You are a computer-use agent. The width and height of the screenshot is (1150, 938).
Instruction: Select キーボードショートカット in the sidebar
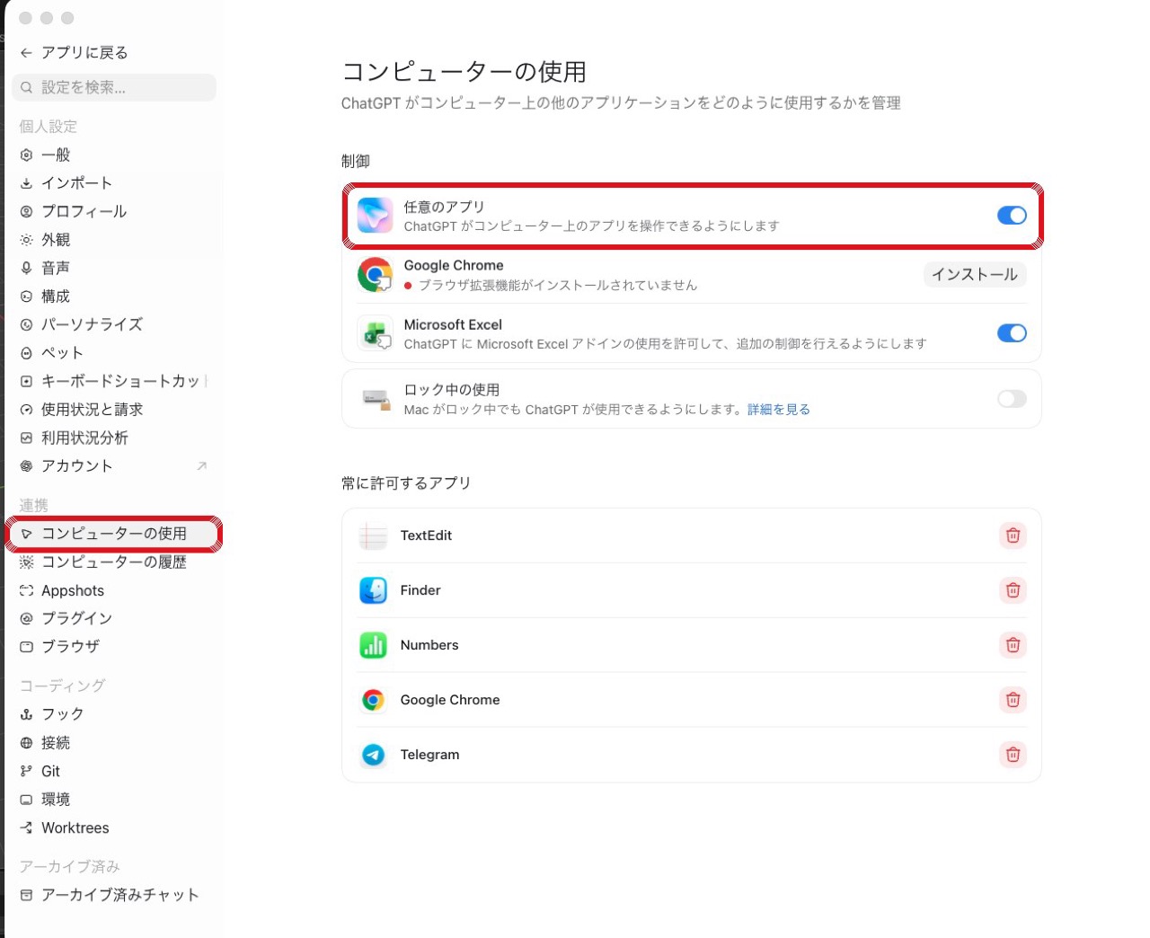(x=114, y=381)
